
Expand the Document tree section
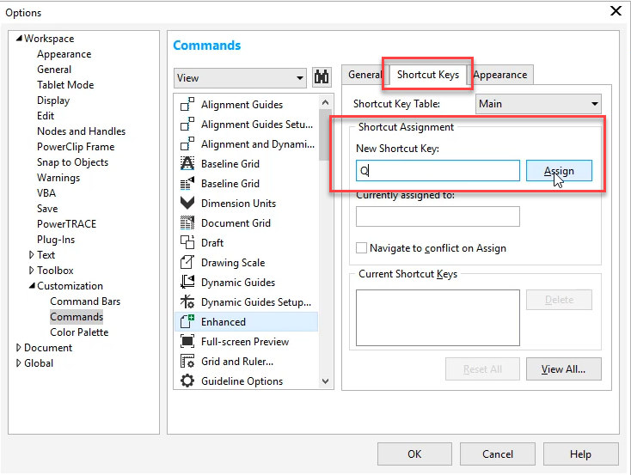click(x=18, y=348)
